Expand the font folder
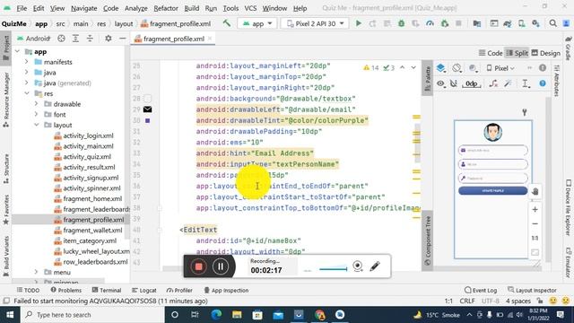574x323 pixels. tap(36, 115)
